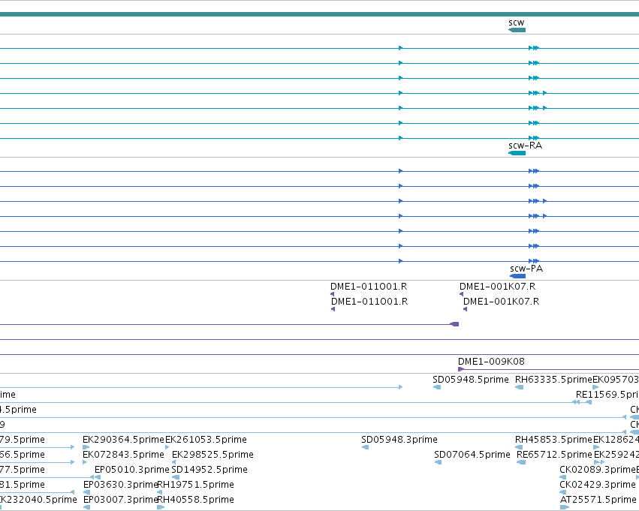
Task: Click the SD07064.5prime EST label
Action: pos(472,455)
